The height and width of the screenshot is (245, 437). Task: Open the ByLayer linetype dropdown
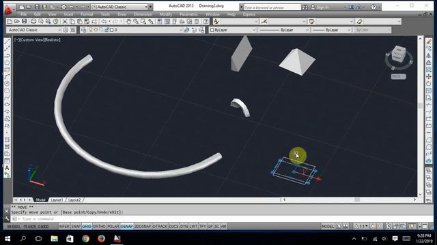click(x=307, y=30)
